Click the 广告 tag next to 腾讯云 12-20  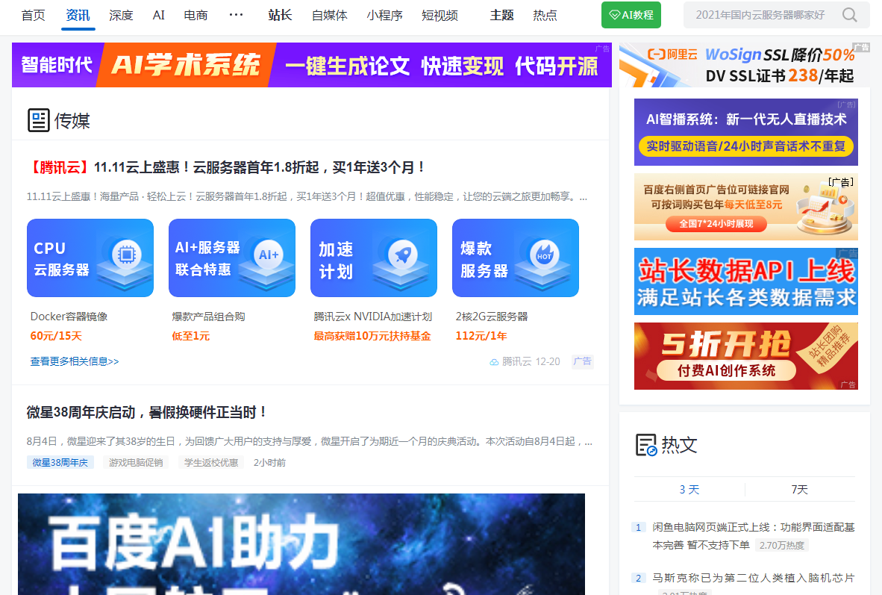[582, 361]
